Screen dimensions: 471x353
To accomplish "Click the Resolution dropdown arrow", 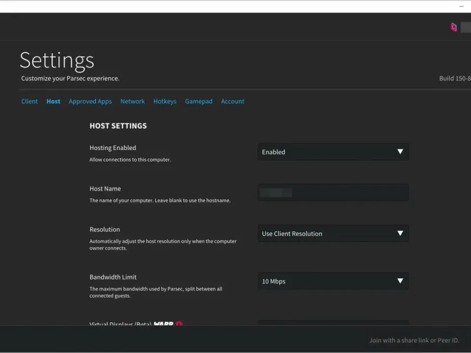I will click(x=400, y=233).
